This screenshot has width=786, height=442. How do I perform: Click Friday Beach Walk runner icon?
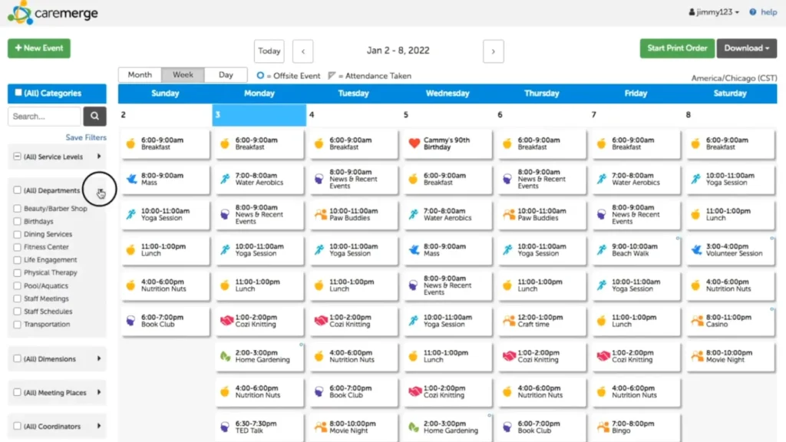tap(602, 249)
